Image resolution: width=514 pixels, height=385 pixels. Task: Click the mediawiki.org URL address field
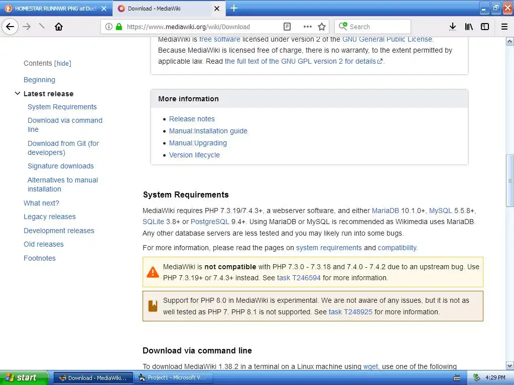[189, 27]
